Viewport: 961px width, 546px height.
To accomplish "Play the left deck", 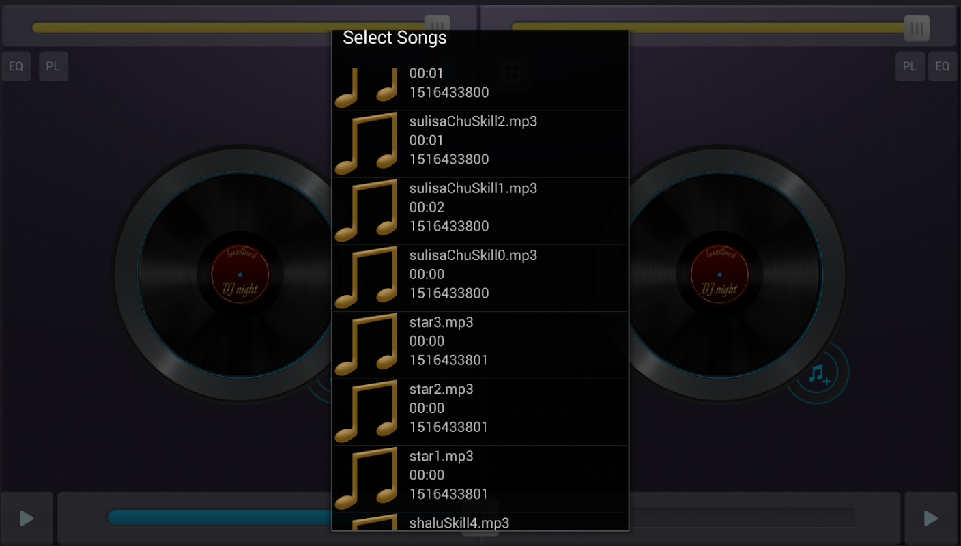I will [27, 518].
